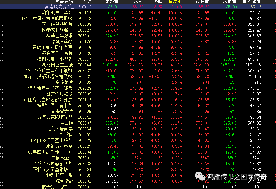Click 17年30克熊貓銀幣 entry
276x189 pixels.
pos(55,117)
